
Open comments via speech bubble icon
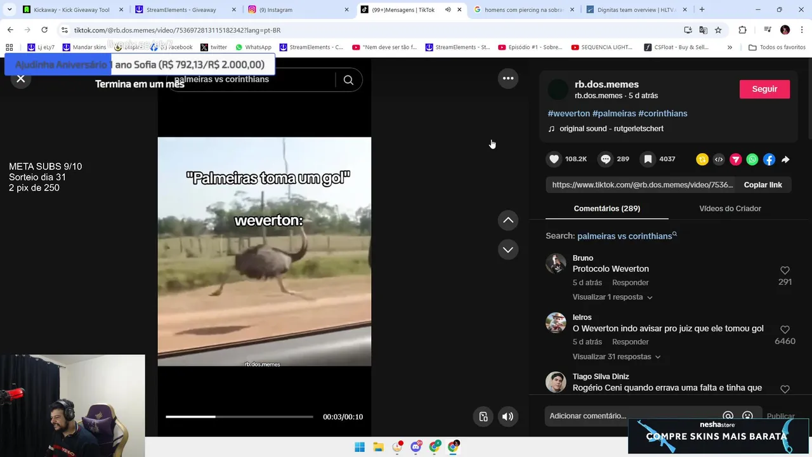606,159
